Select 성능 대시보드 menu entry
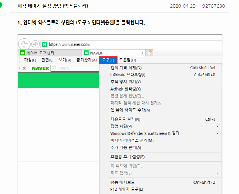239x194 pixels. [x=160, y=182]
